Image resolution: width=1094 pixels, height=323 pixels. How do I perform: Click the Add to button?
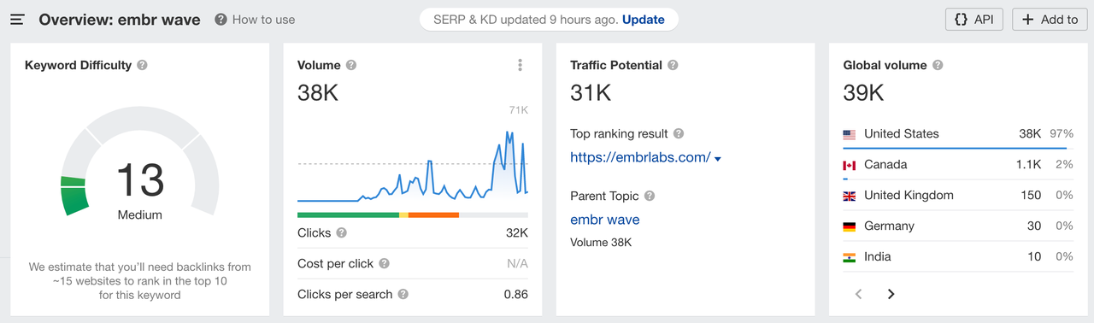click(1050, 20)
